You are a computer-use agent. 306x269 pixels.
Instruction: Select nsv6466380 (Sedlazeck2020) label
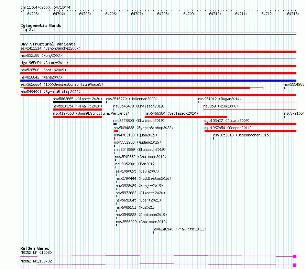point(171,113)
